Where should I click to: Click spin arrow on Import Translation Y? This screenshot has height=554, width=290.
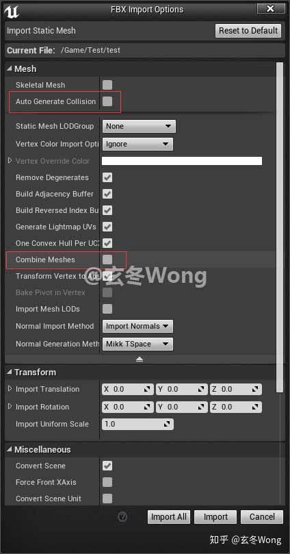pos(200,390)
